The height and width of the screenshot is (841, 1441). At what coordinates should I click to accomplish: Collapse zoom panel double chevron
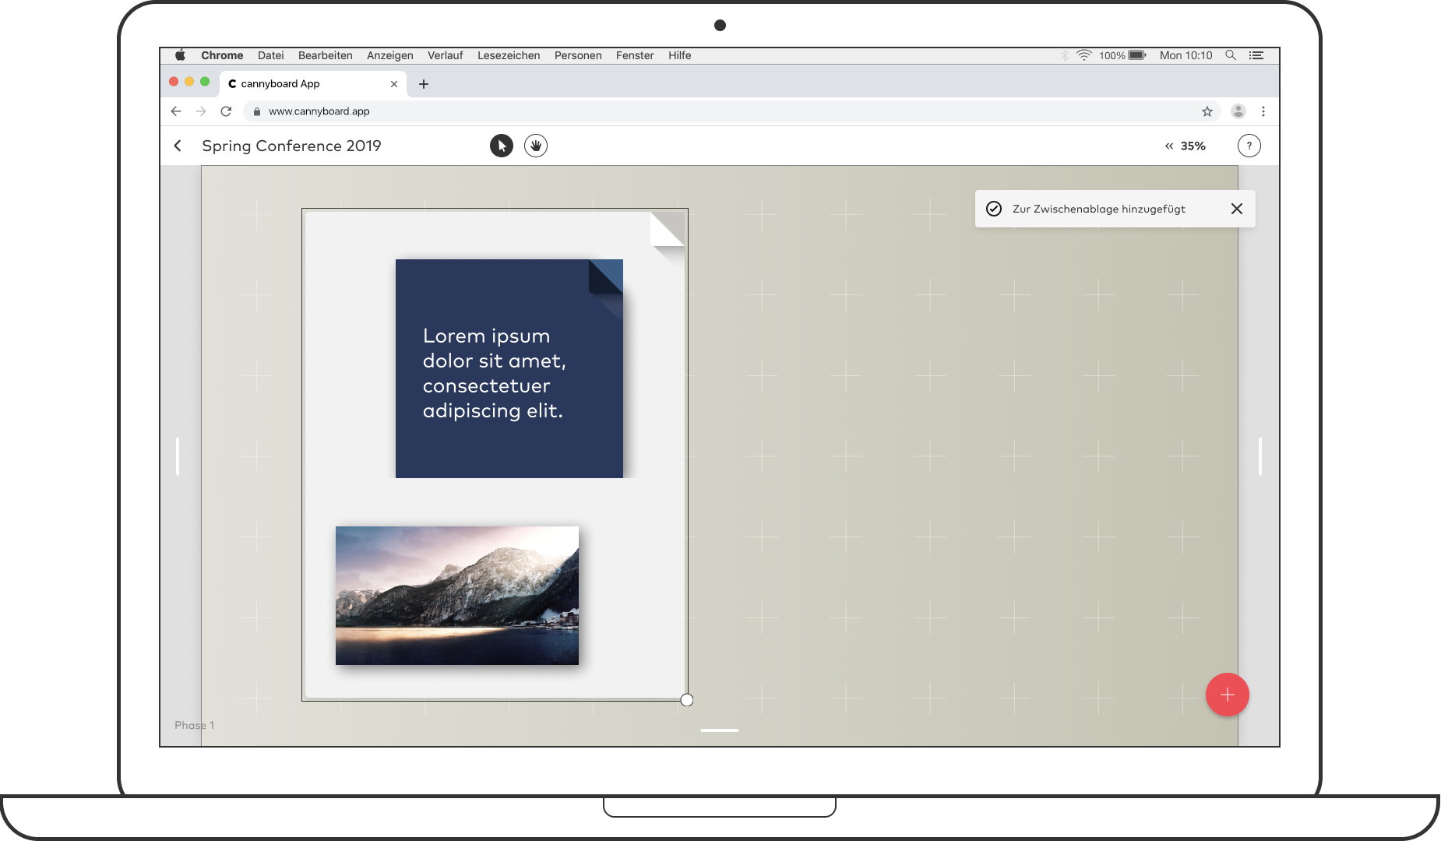pos(1169,146)
